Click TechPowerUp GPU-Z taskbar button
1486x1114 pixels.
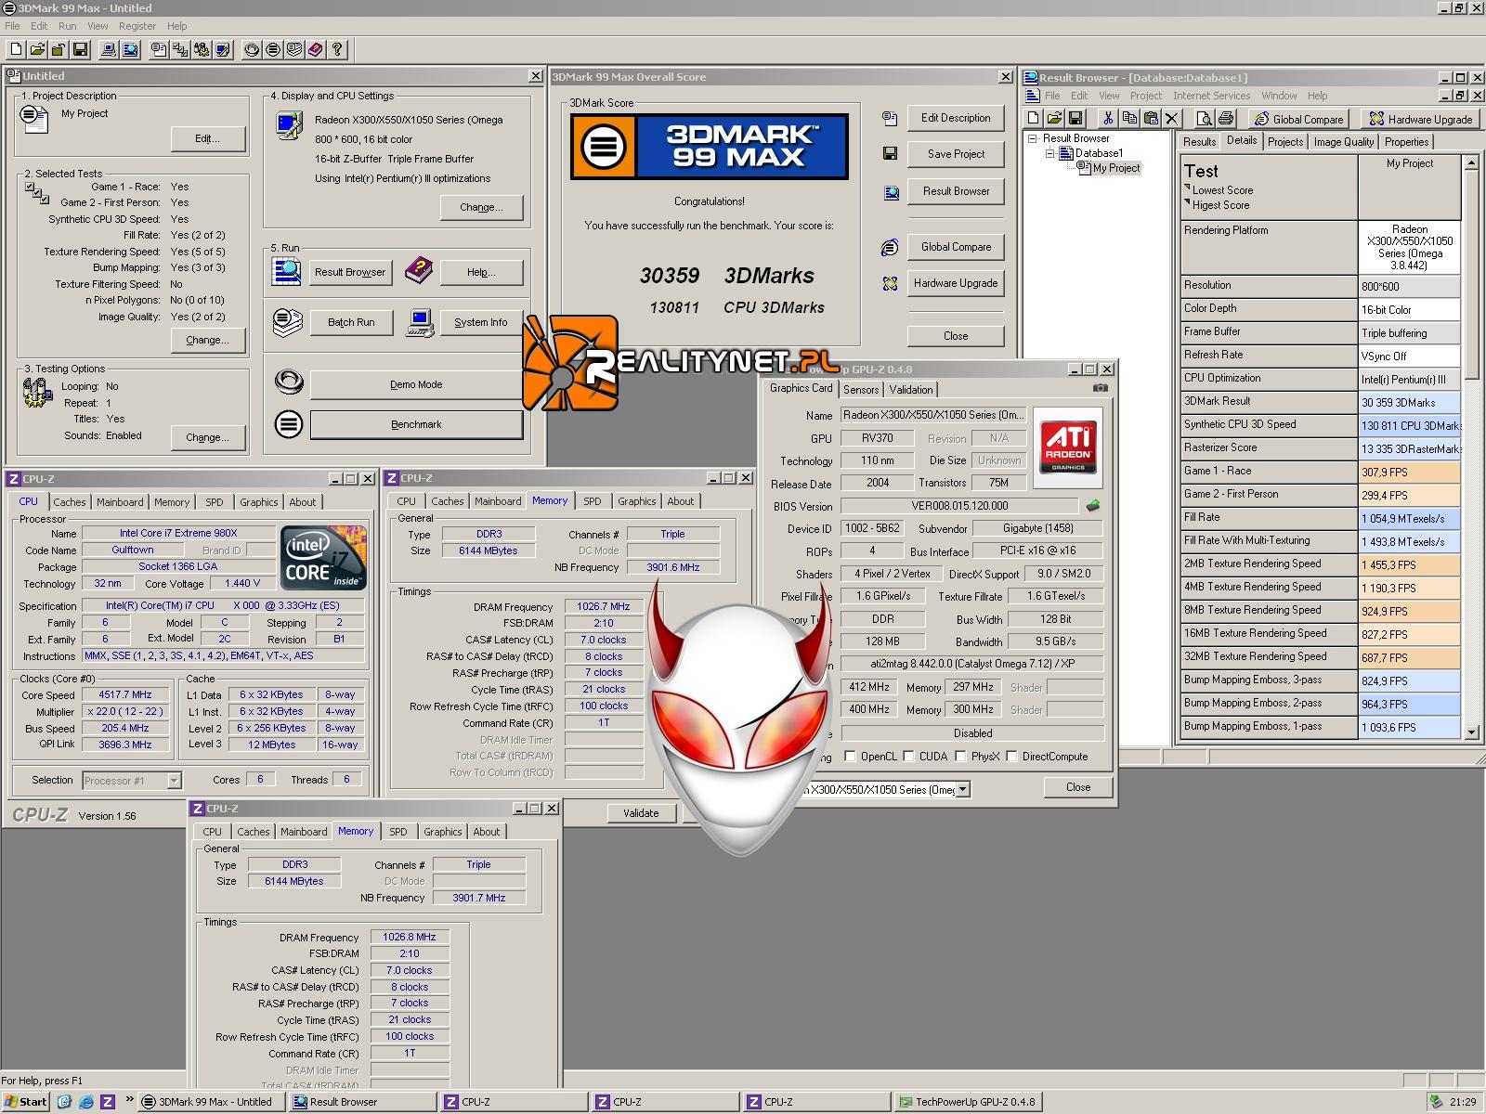[x=968, y=1102]
